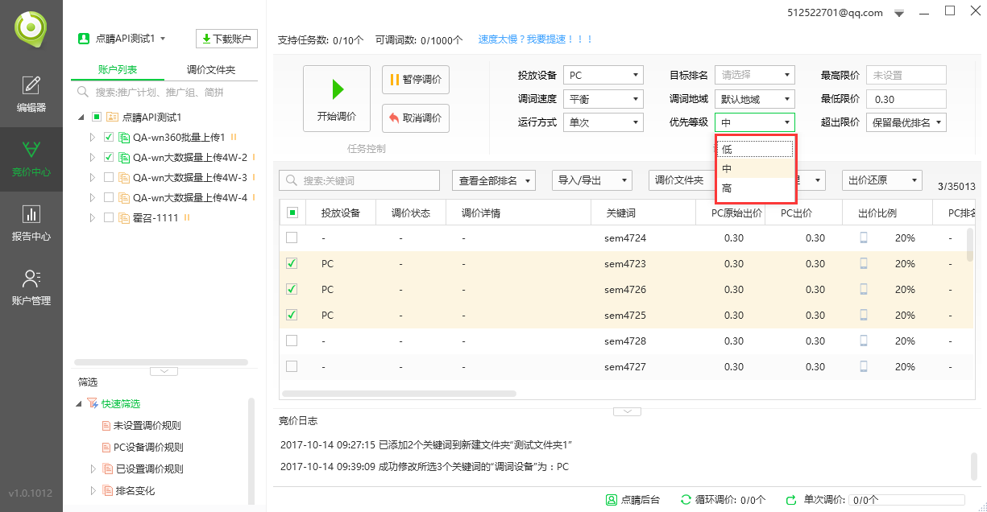987x512 pixels.
Task: Expand 已设置调价规则 filter node
Action: (x=93, y=469)
